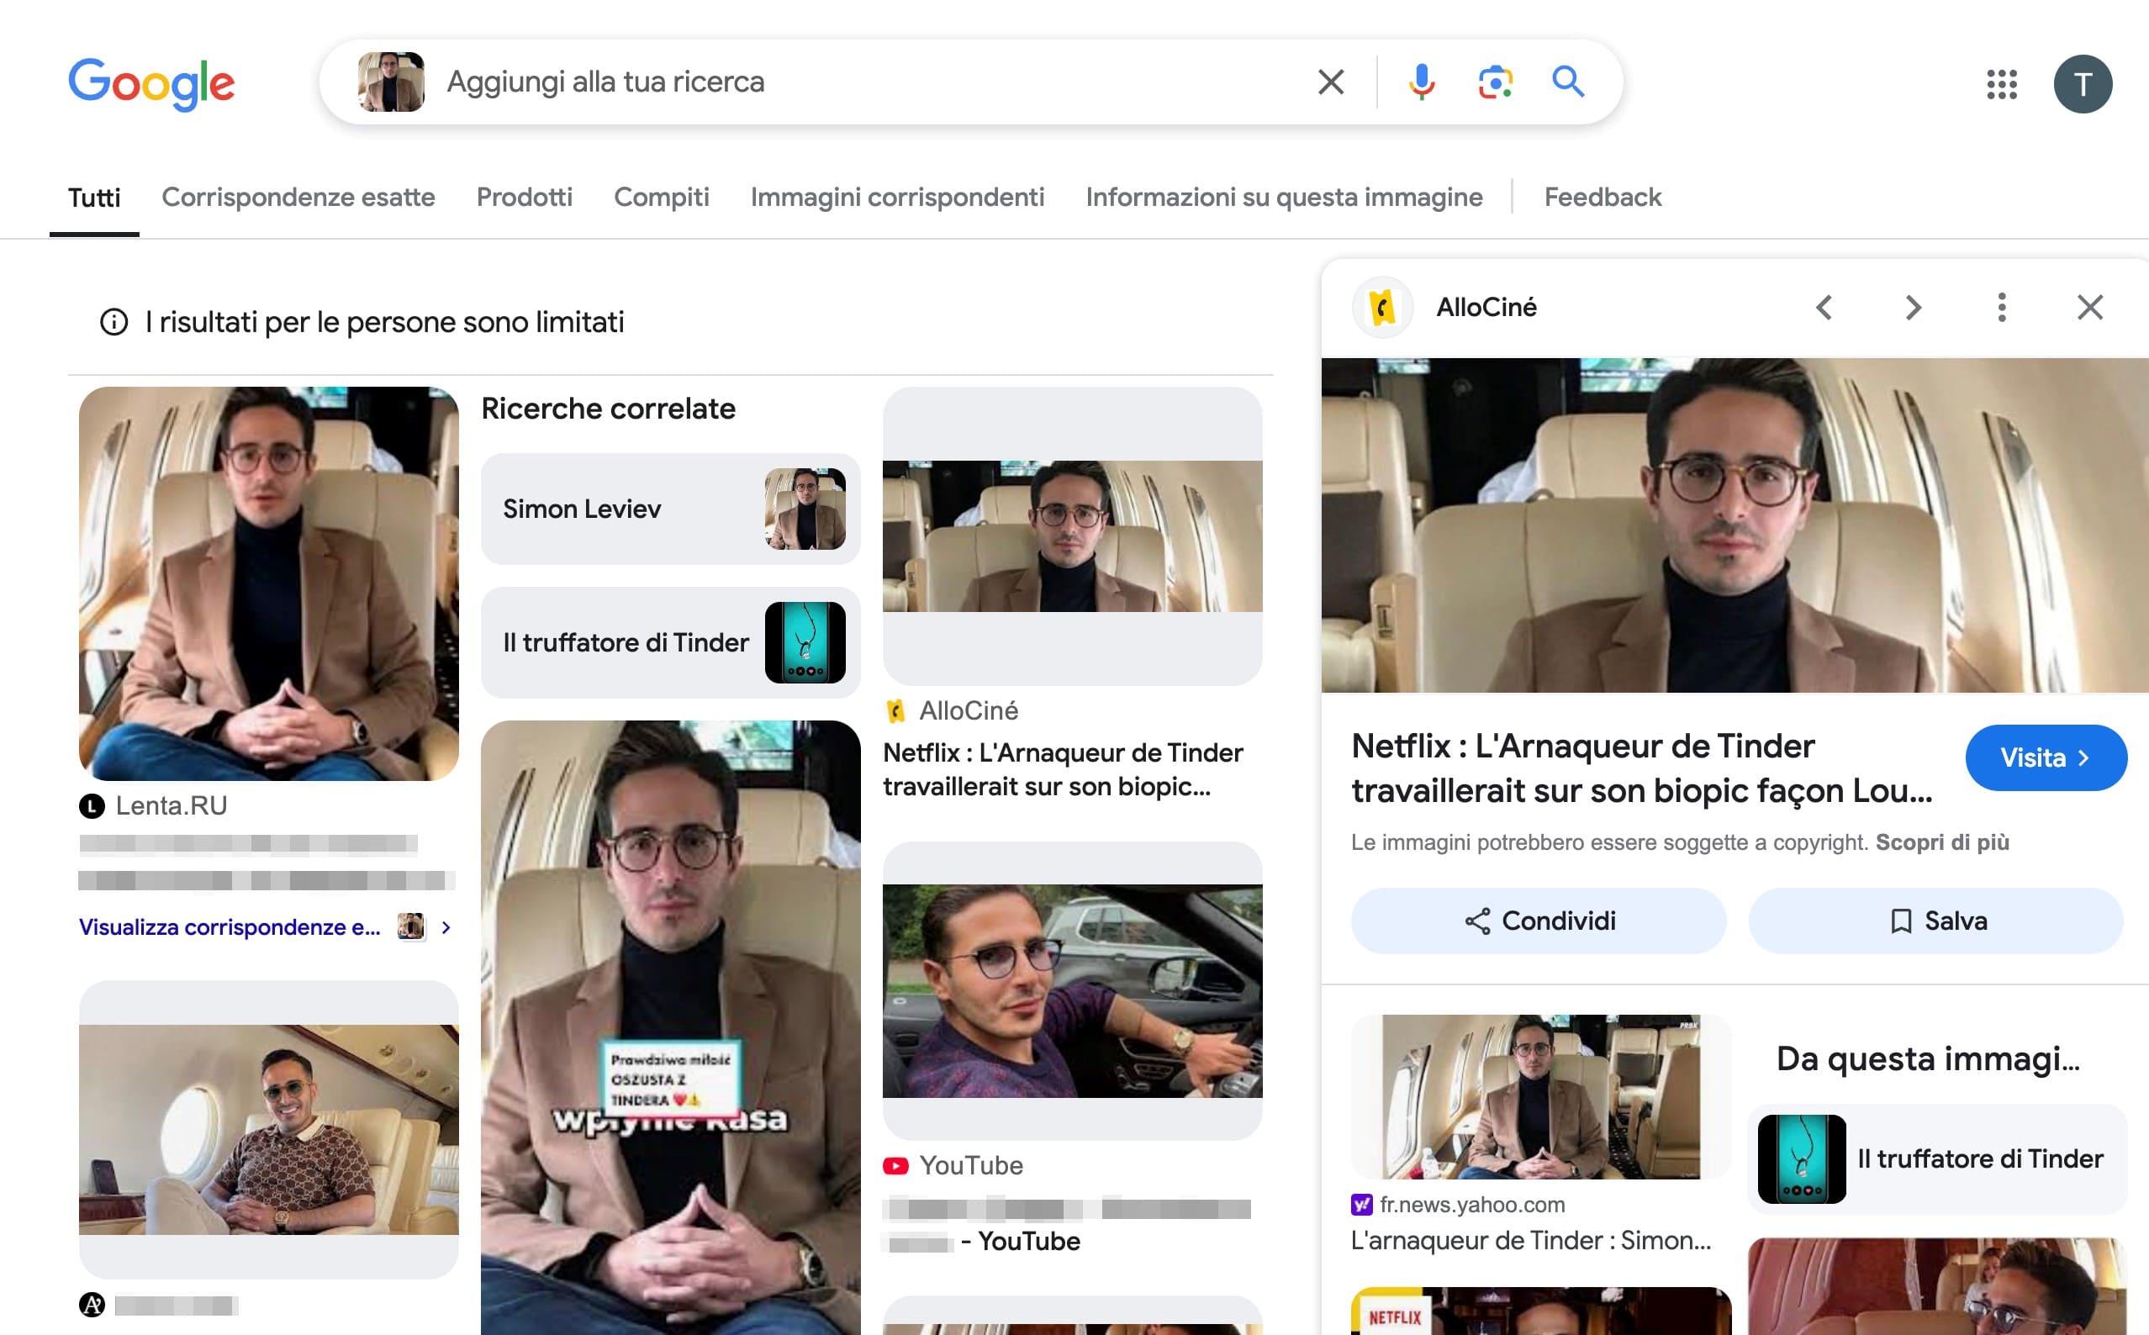This screenshot has height=1335, width=2149.
Task: Start voice search with microphone icon
Action: [x=1422, y=82]
